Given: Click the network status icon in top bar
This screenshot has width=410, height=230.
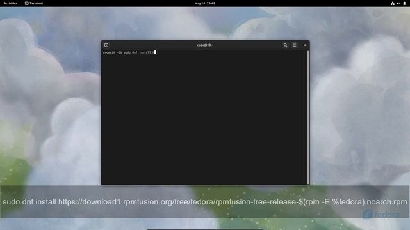Looking at the screenshot, I should pyautogui.click(x=393, y=3).
